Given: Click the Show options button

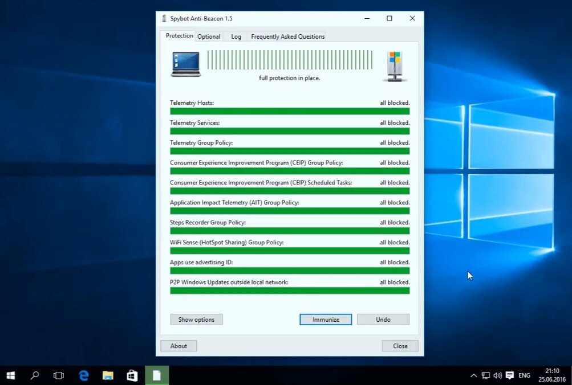Looking at the screenshot, I should [x=196, y=320].
